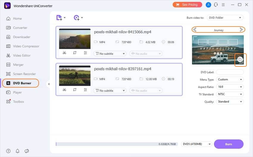Switch to the previous DVD template
Screen dimensions: 253x157
pos(195,30)
